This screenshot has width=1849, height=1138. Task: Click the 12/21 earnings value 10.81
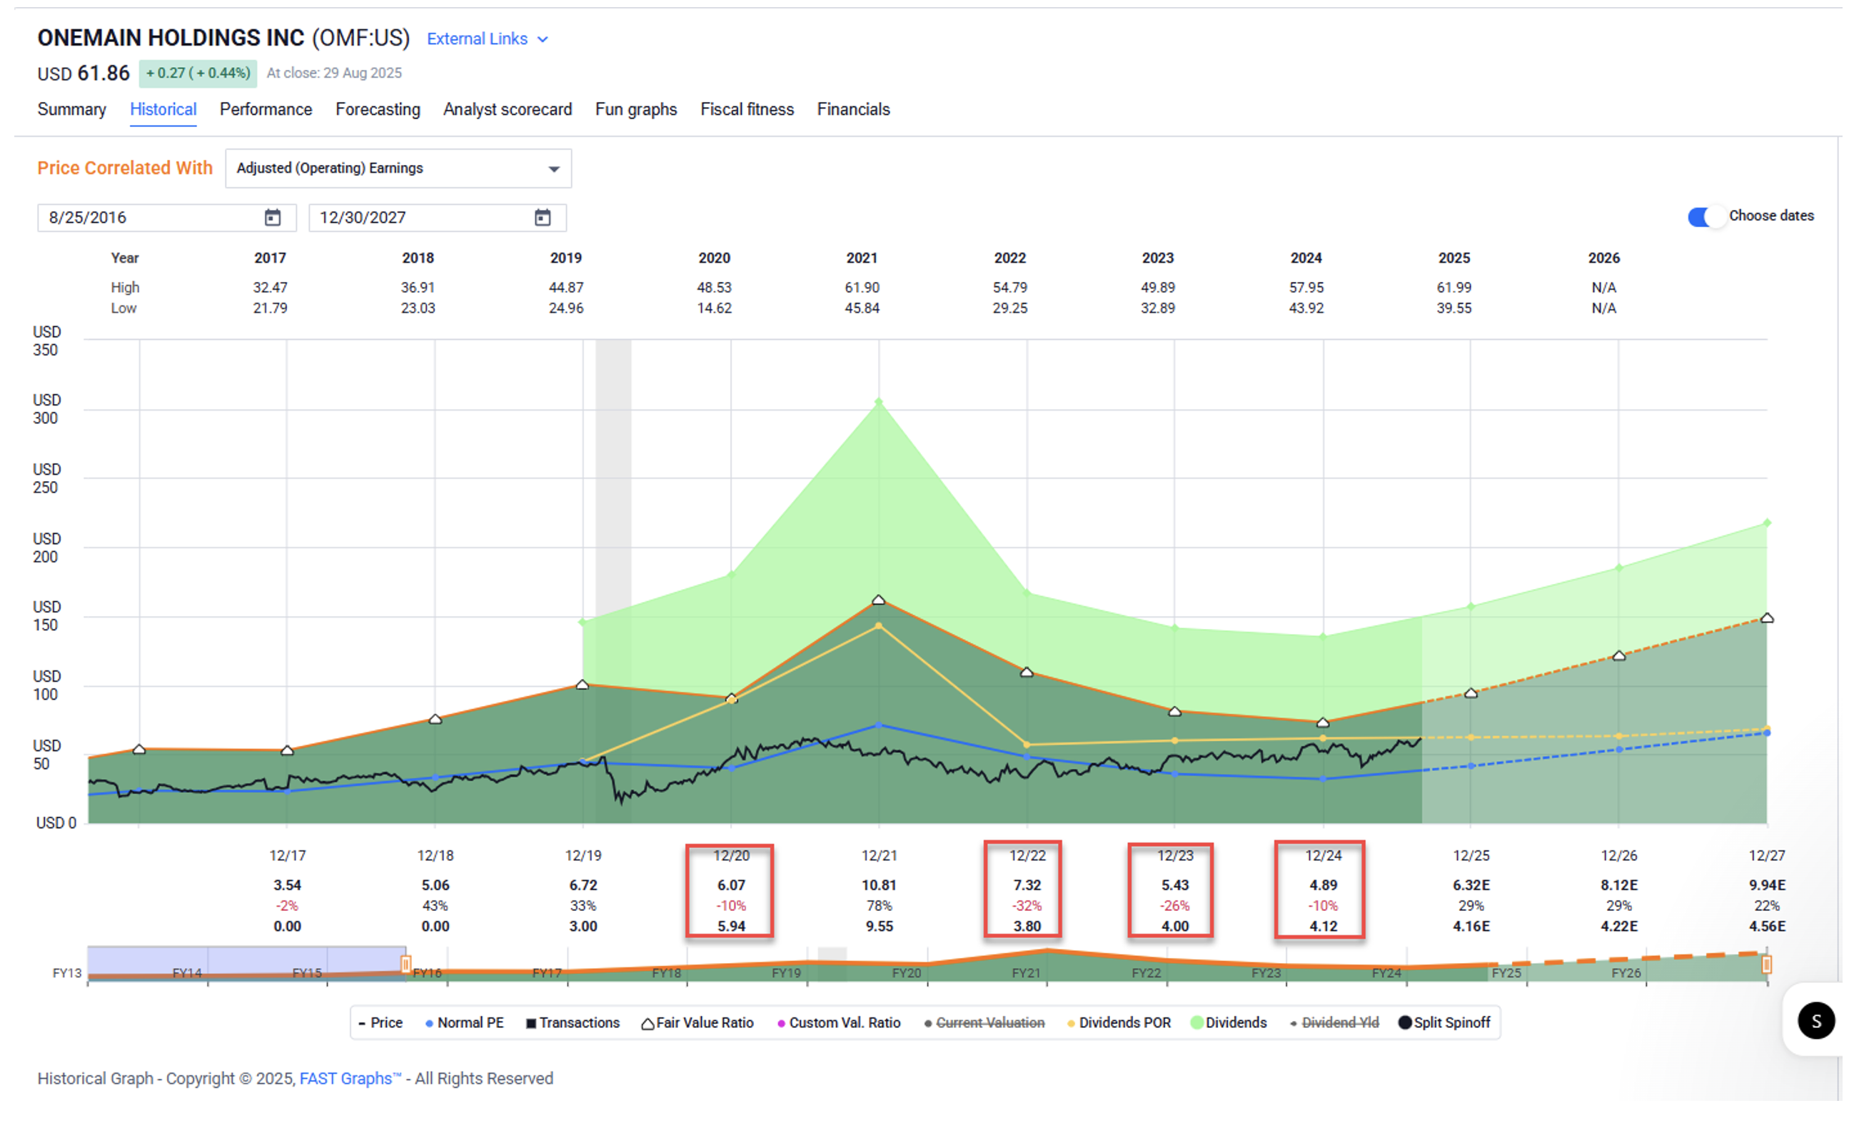pos(879,885)
